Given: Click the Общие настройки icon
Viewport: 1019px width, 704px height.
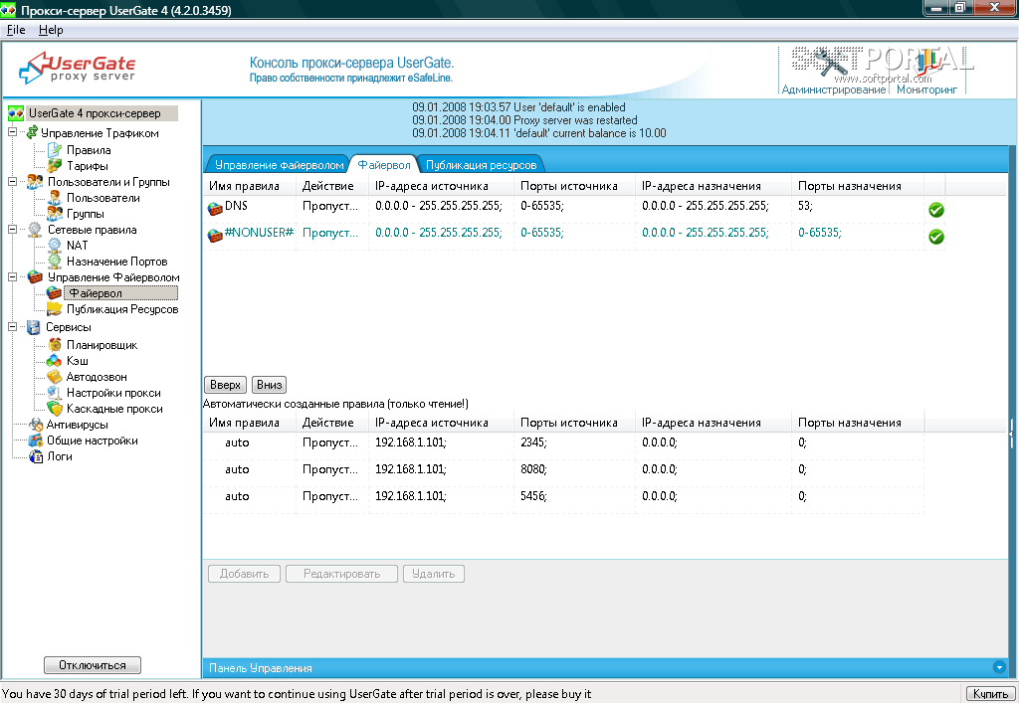Looking at the screenshot, I should tap(37, 440).
